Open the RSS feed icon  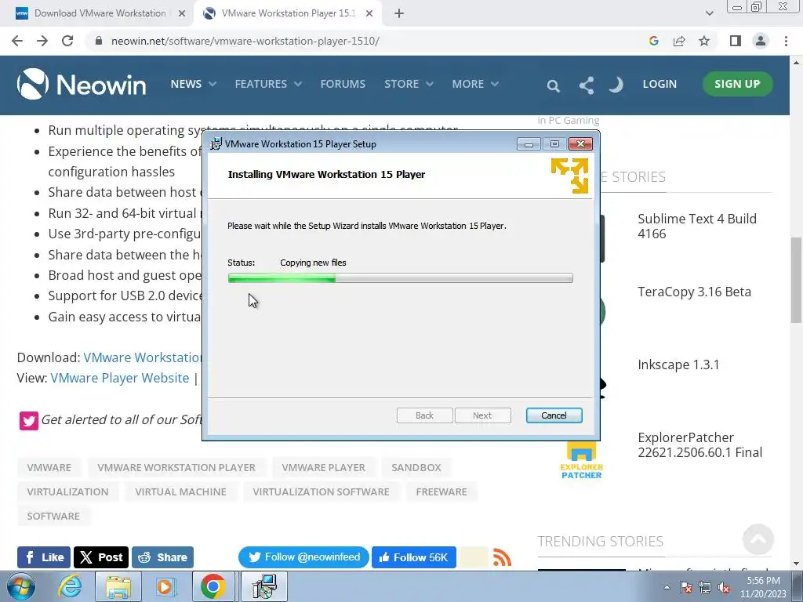502,557
